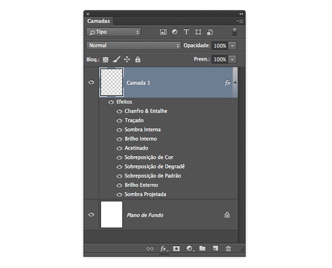The image size is (332, 268).
Task: Hide the Brilho Externo effect
Action: click(x=119, y=185)
